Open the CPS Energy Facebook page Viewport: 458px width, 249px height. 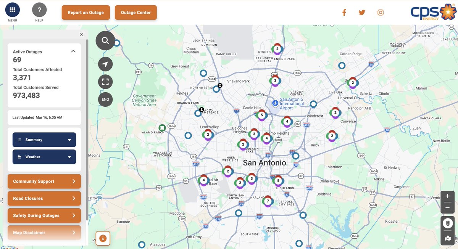[344, 13]
